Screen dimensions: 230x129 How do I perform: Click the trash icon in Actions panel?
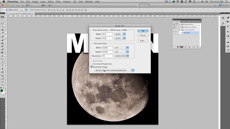coord(197,47)
